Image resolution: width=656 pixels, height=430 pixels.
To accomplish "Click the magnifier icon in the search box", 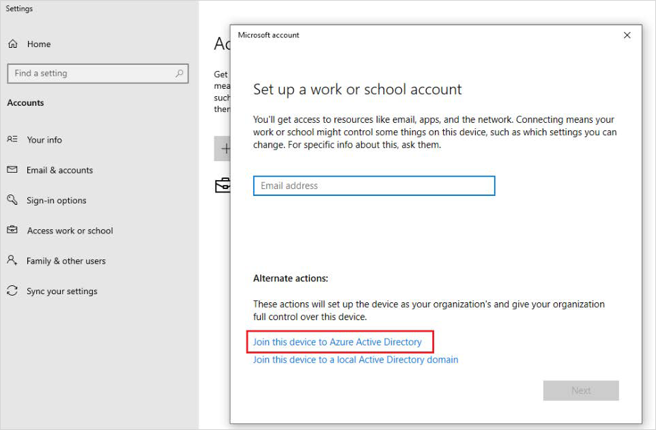I will click(180, 73).
